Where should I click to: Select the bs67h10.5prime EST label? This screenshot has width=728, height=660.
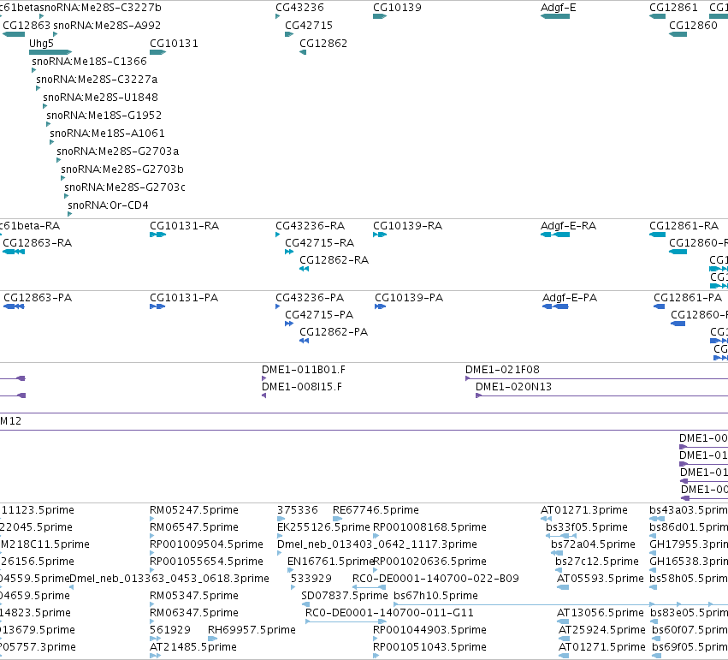tap(435, 596)
